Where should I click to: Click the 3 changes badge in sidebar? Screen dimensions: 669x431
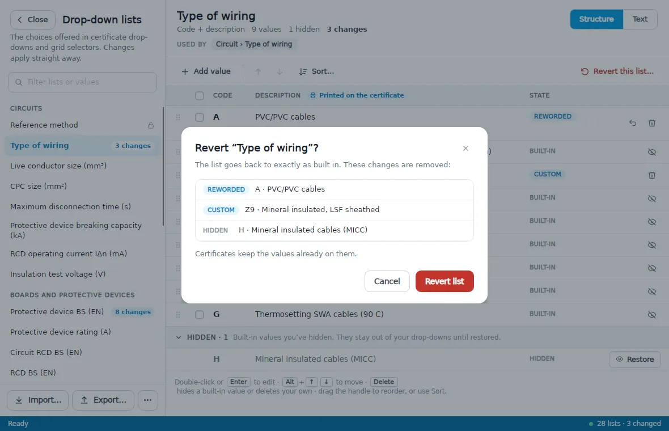pos(133,146)
